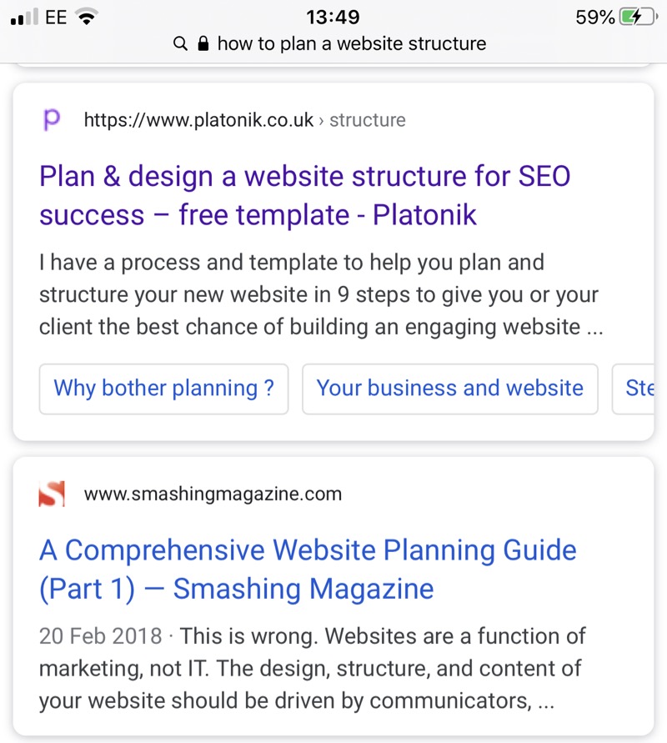
Task: Click the red Smashing Magazine favicon
Action: 52,494
